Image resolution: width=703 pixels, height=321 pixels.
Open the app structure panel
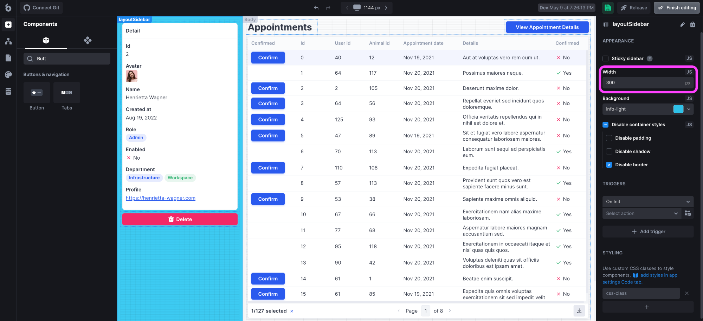[8, 41]
